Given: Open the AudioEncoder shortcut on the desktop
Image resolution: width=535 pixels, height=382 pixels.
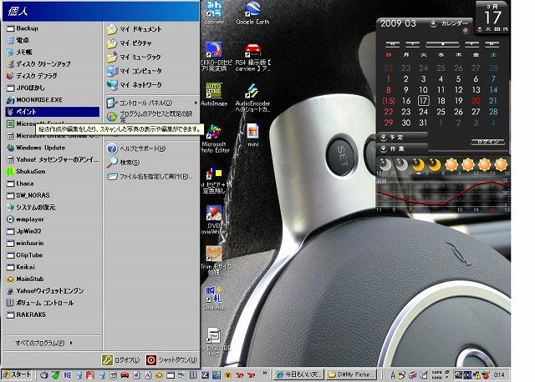Looking at the screenshot, I should tap(252, 98).
